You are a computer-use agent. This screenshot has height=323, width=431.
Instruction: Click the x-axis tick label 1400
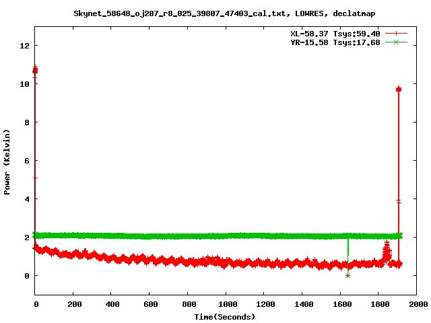pos(304,304)
